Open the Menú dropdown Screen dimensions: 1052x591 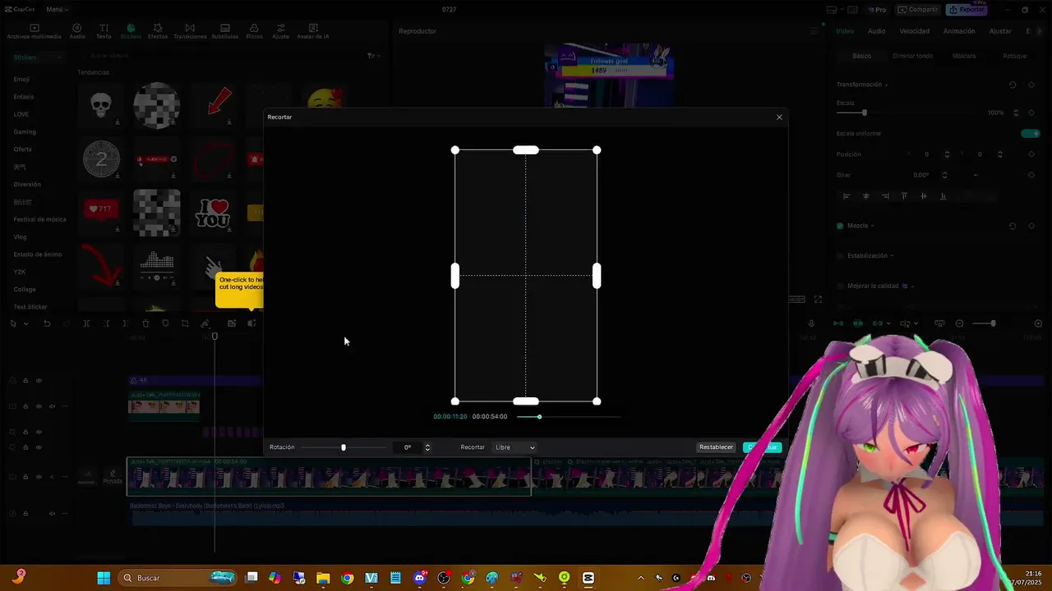(x=58, y=9)
